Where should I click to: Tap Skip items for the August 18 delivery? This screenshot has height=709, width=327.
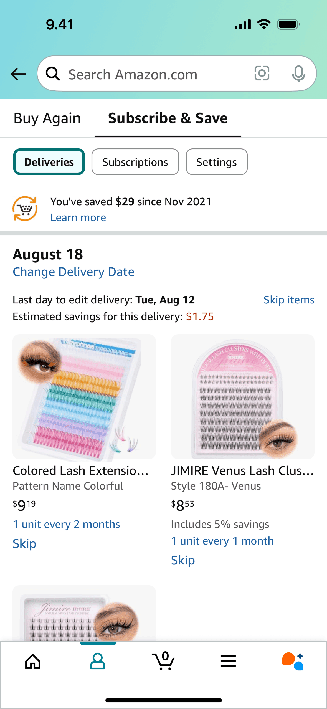point(289,300)
